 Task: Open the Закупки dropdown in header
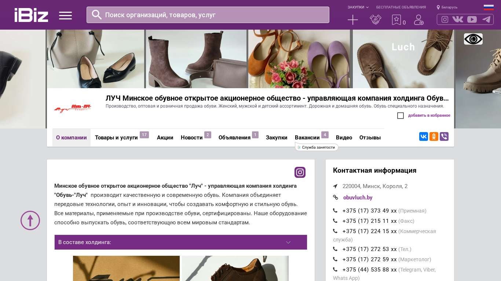(x=358, y=7)
